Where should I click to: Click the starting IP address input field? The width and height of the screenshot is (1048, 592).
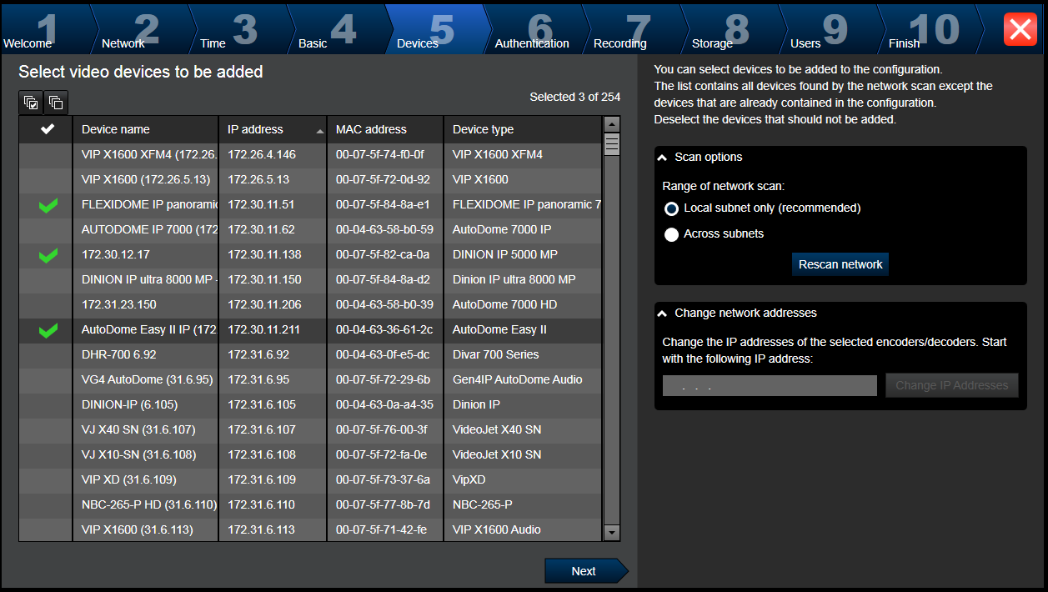770,385
